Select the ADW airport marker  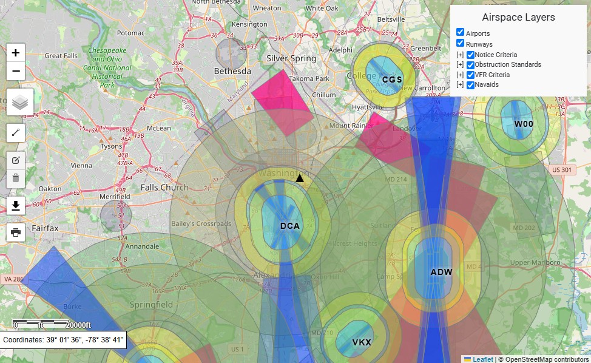point(441,272)
